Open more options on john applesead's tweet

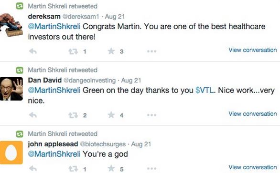coord(152,168)
